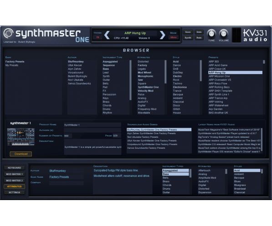This screenshot has width=272, height=226.
Task: Select preset ARP 303
Action: click(x=214, y=62)
